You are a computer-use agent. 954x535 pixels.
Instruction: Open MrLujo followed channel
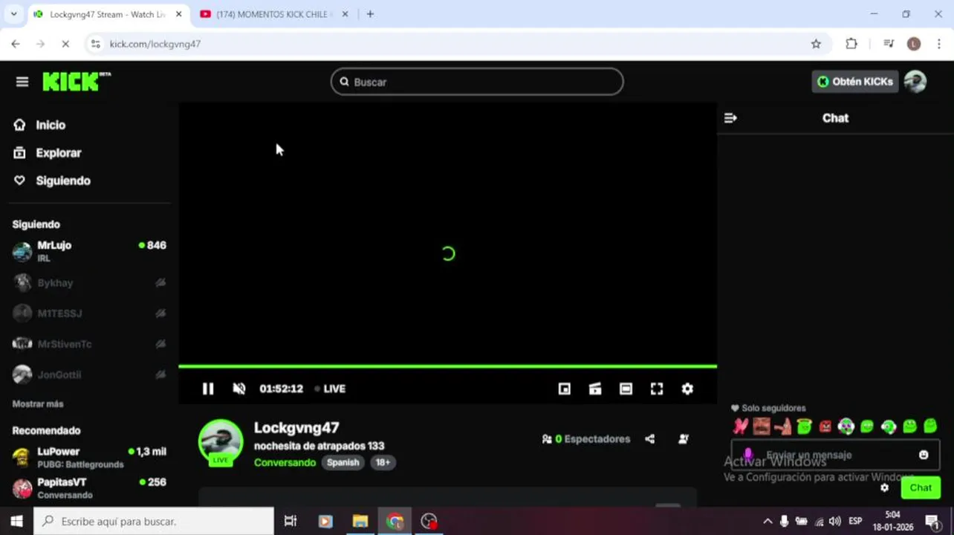click(89, 251)
